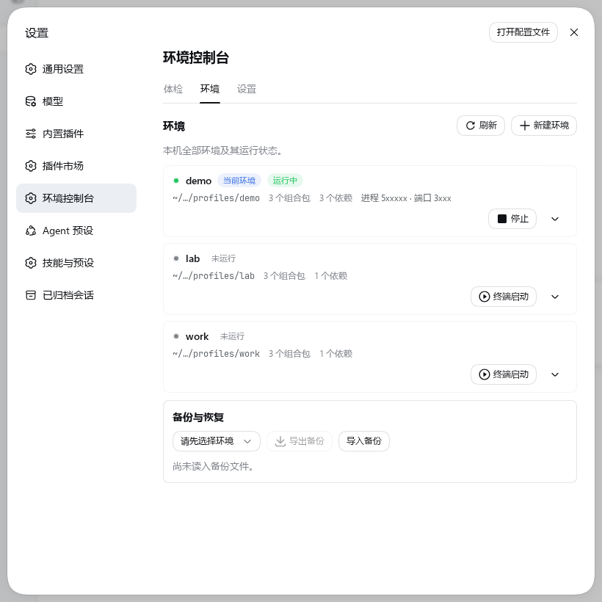
Task: Click the 新建环境 button
Action: tap(544, 126)
